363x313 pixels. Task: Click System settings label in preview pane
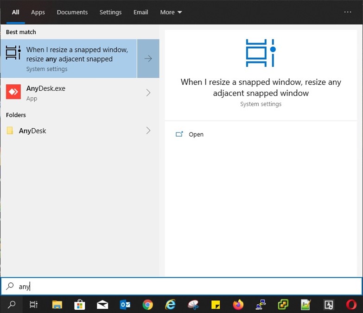pyautogui.click(x=261, y=104)
